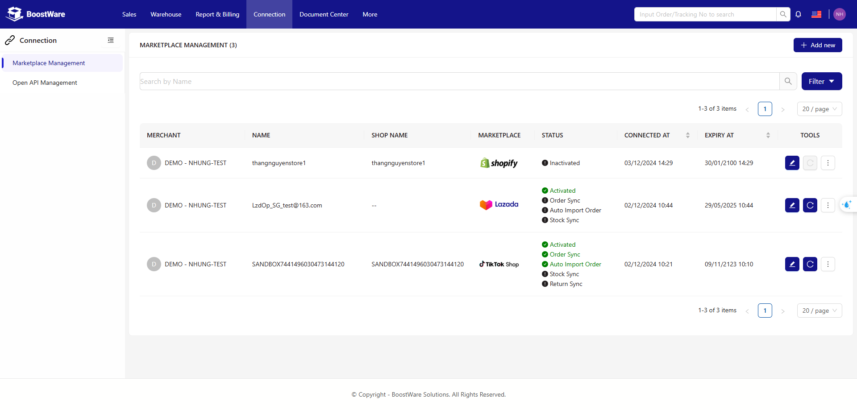Click disabled refresh icon for Shopify row
The width and height of the screenshot is (857, 410).
tap(810, 163)
